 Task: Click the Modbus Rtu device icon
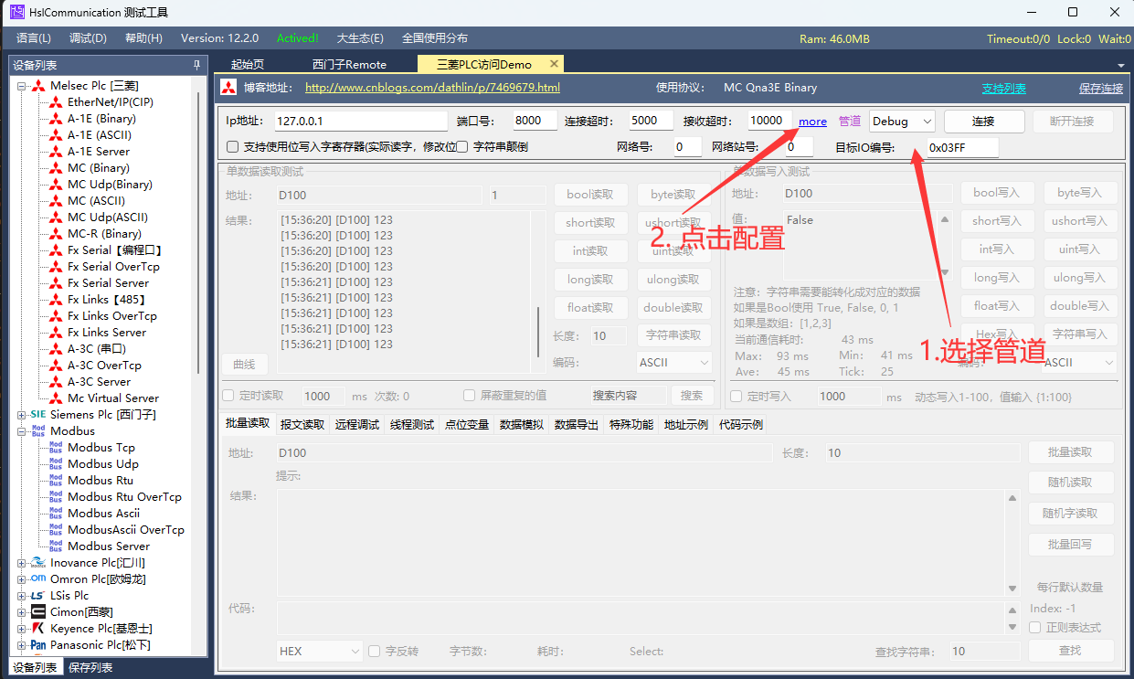point(56,481)
